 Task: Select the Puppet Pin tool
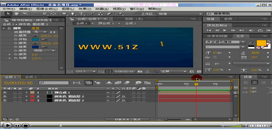click(x=120, y=14)
